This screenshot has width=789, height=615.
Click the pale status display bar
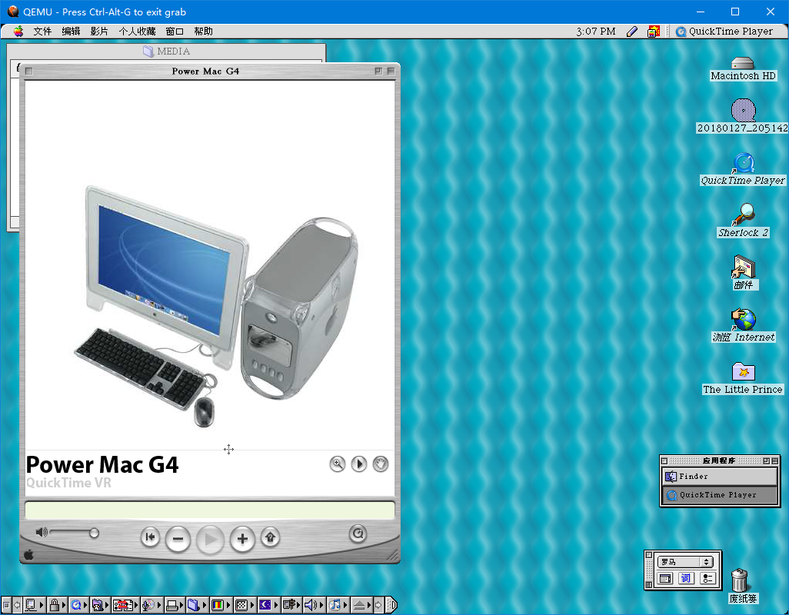pos(210,510)
